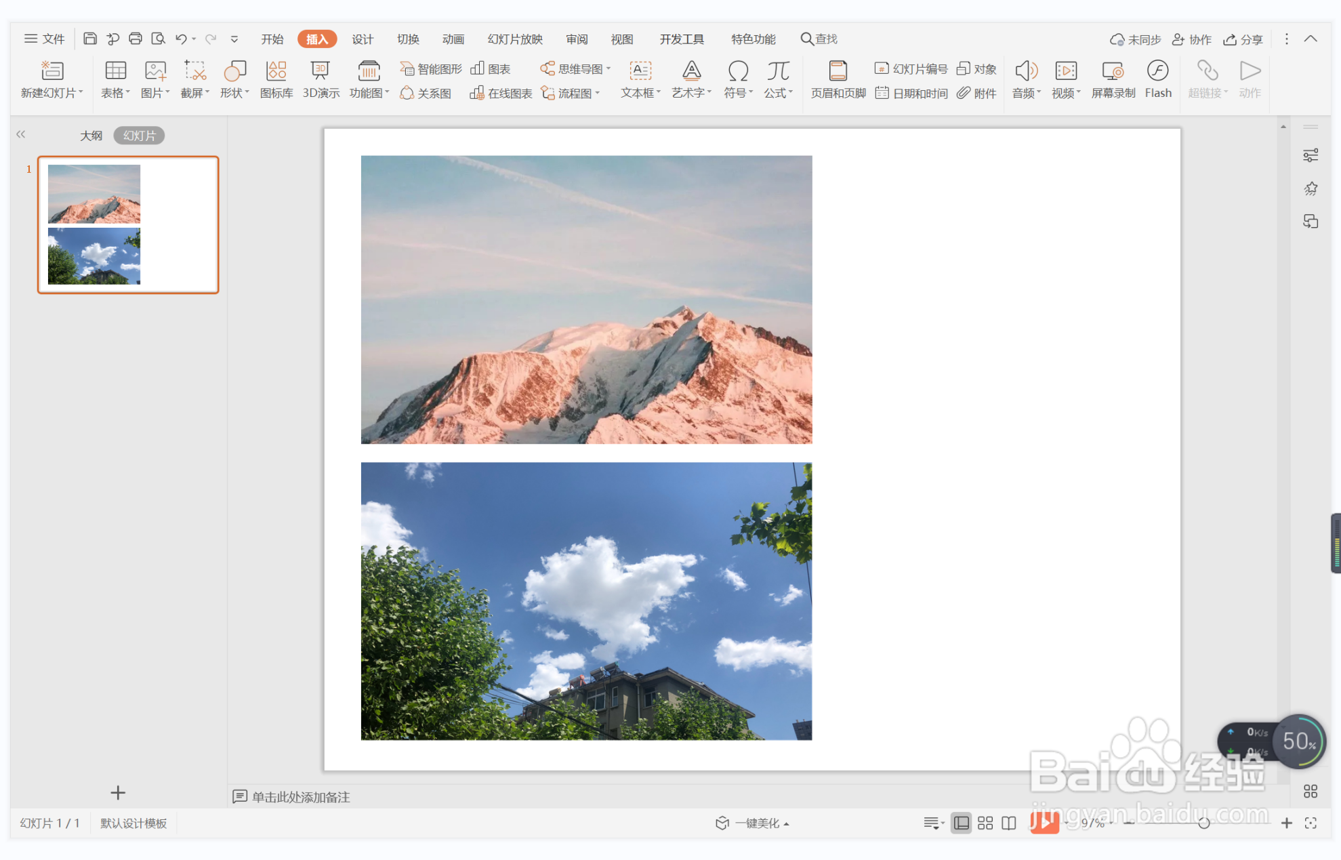Start slideshow with the orange play button

[x=1044, y=822]
